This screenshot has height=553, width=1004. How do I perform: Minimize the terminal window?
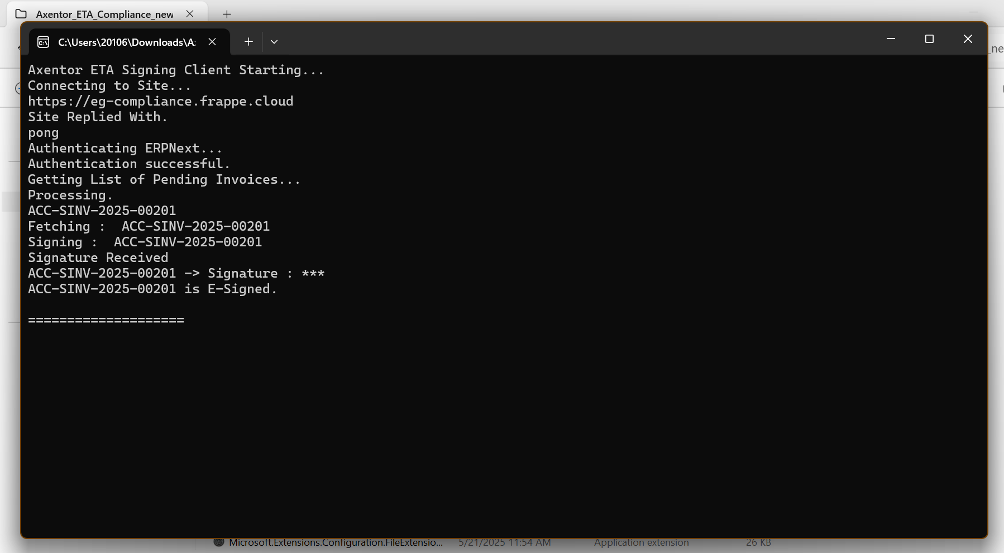(891, 39)
